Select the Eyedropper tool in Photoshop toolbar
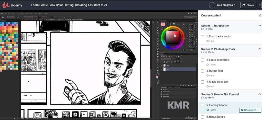 [x=158, y=36]
